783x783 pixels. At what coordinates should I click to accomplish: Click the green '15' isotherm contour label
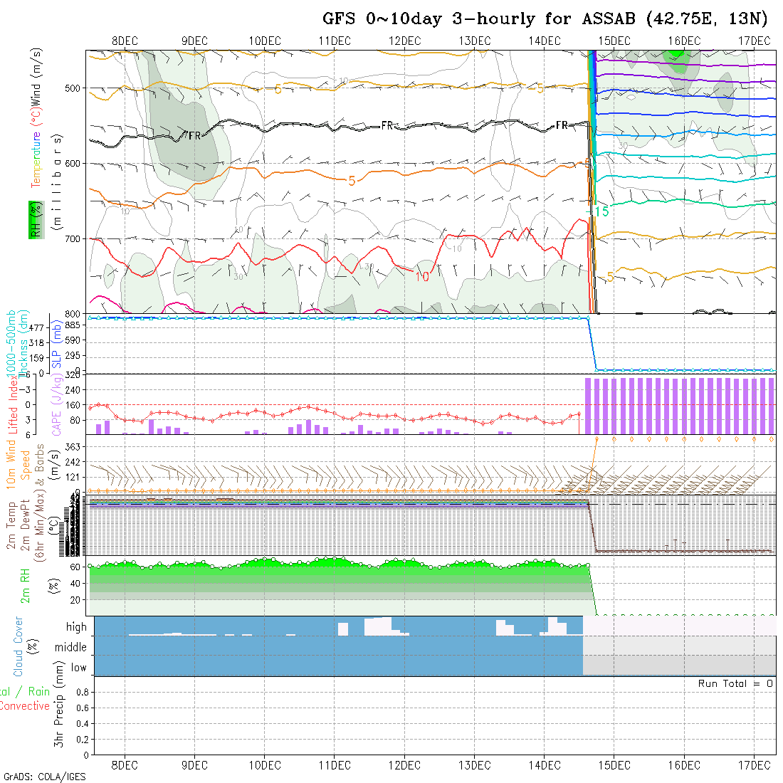601,211
